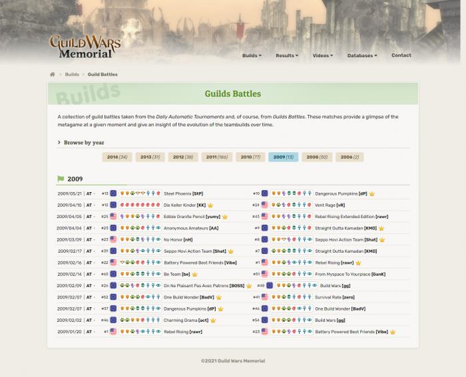Open Anonymous Amateurs [AA] guild link
This screenshot has height=377, width=466.
[191, 228]
